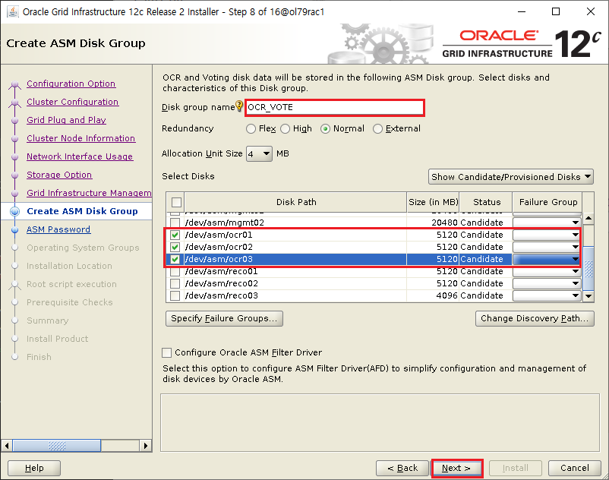
Task: Check the /dev/asm/reco03 disk checkbox
Action: coord(175,295)
